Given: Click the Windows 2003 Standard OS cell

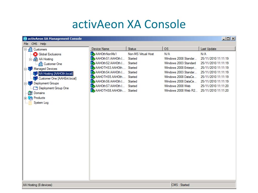Looking at the screenshot, I should pyautogui.click(x=180, y=63).
